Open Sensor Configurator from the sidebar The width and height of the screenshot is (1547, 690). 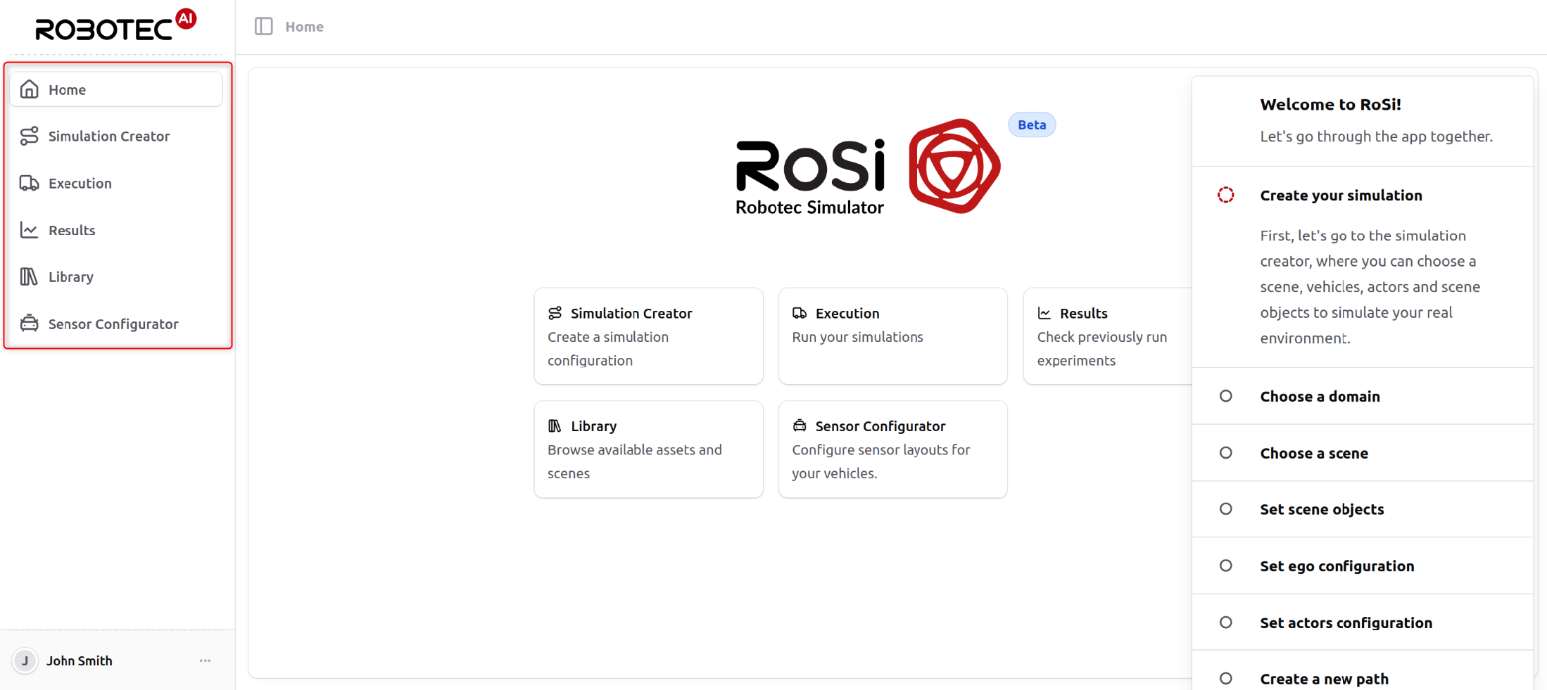coord(116,324)
